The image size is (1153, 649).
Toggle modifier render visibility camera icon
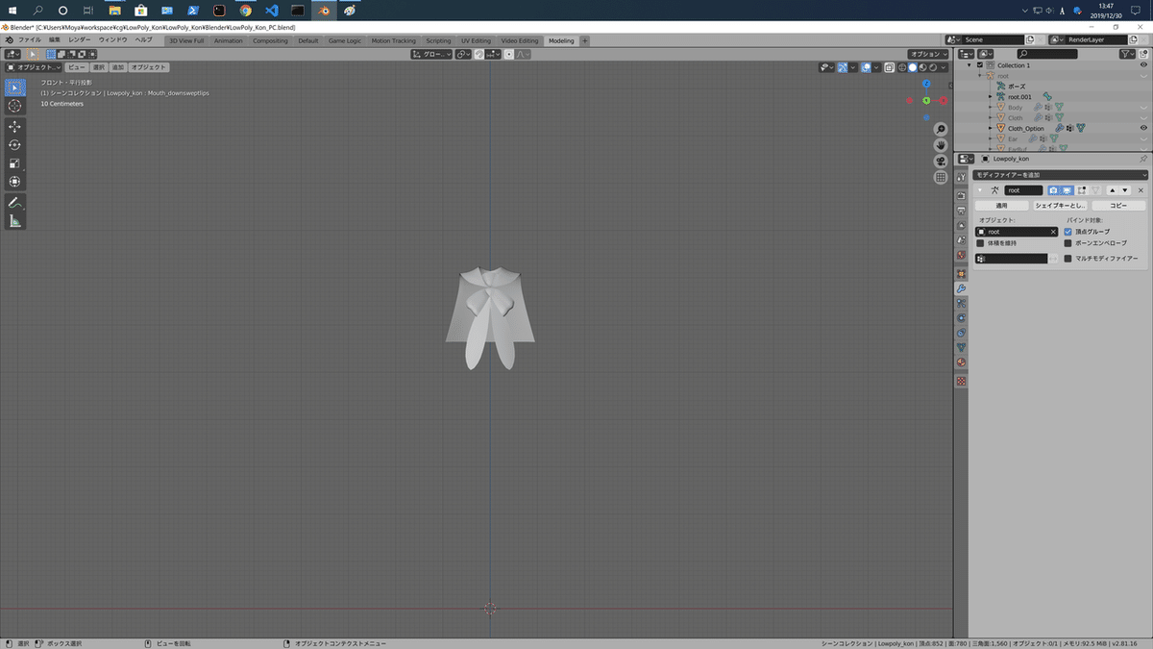1054,190
